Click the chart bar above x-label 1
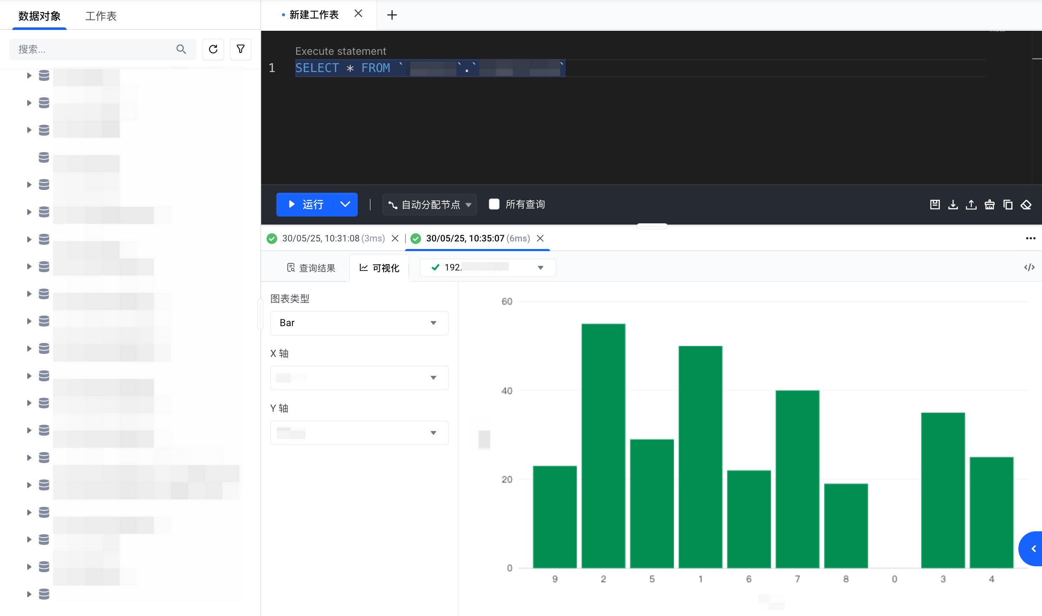 coord(700,457)
